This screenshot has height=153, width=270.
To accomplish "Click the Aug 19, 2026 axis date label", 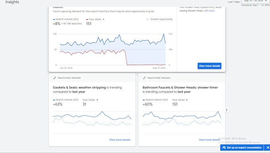I will pos(159,68).
